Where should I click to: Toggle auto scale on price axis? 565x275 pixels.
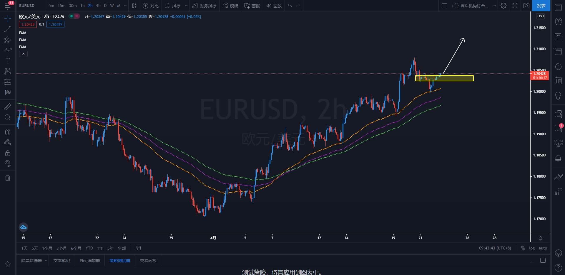pos(543,248)
